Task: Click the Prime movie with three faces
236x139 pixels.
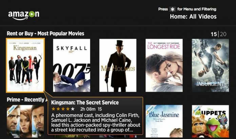Action: click(25, 121)
